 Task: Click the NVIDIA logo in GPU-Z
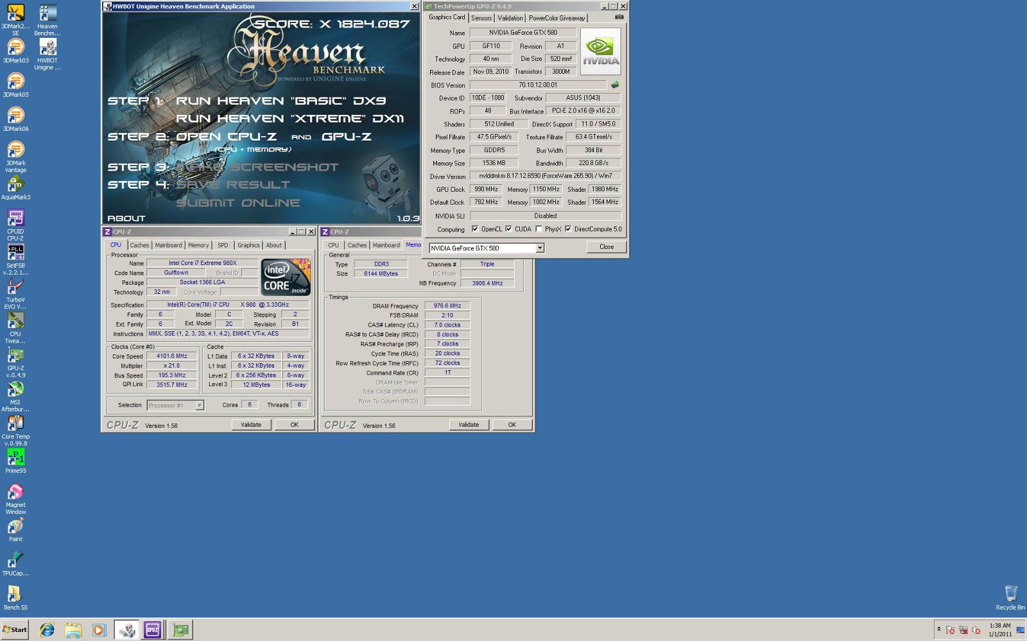(601, 51)
